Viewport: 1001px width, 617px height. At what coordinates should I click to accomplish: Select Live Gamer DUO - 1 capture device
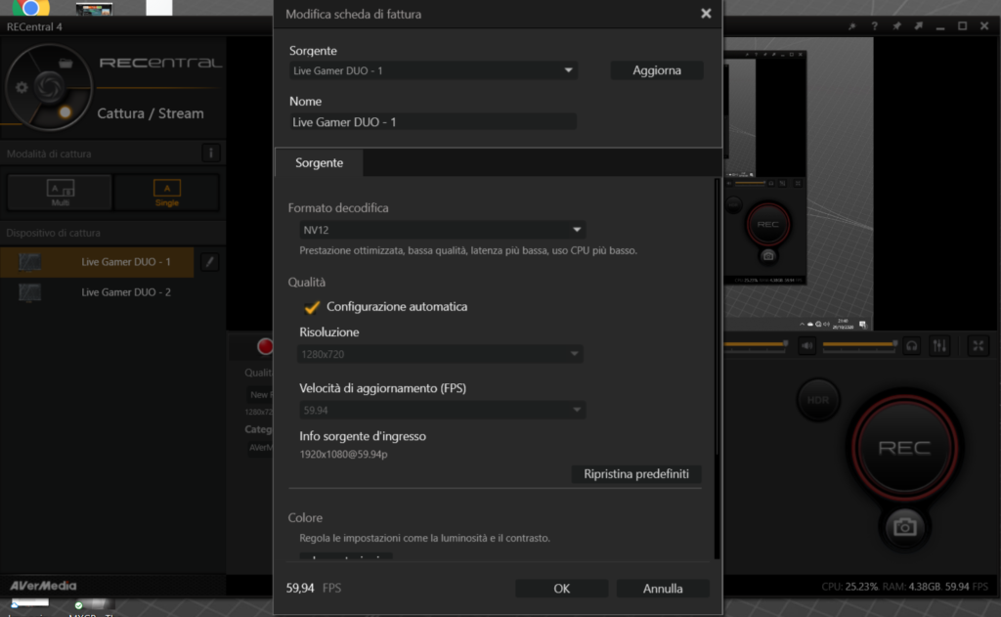97,262
